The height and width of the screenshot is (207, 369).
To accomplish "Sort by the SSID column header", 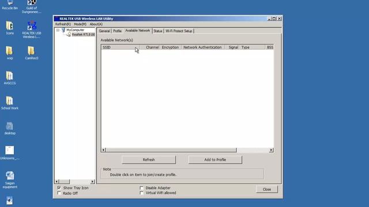I will [x=121, y=47].
